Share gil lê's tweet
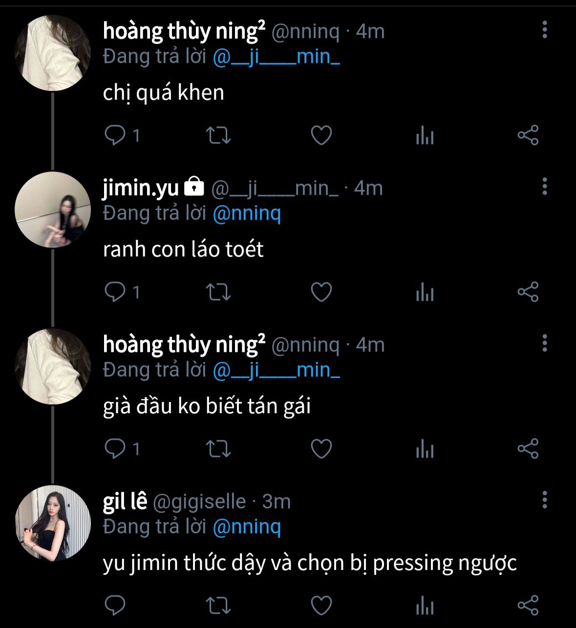Viewport: 576px width, 628px height. pyautogui.click(x=528, y=606)
